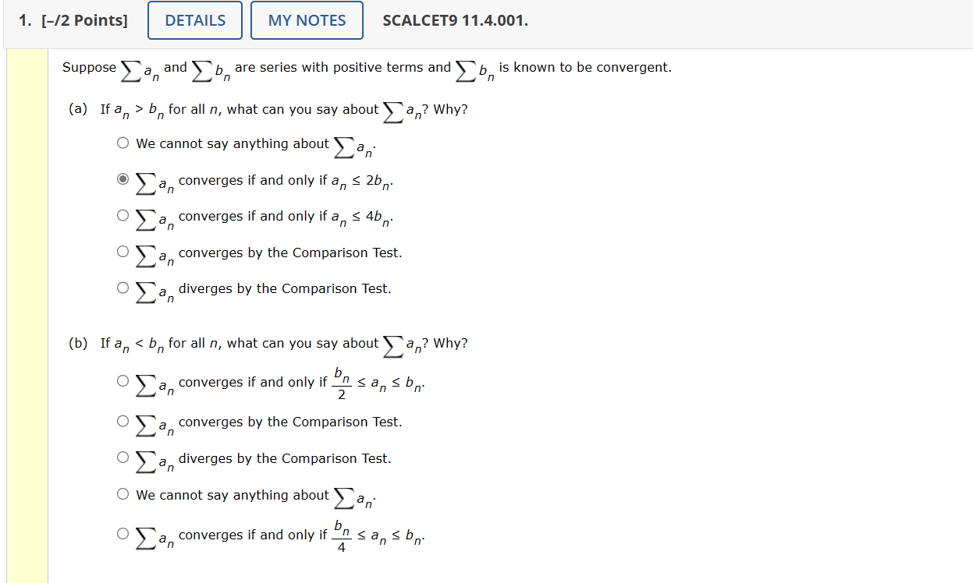Select 'bn/4 ≤ an ≤ bn' option in part (b)
Screen dimensions: 973x583
coord(123,533)
